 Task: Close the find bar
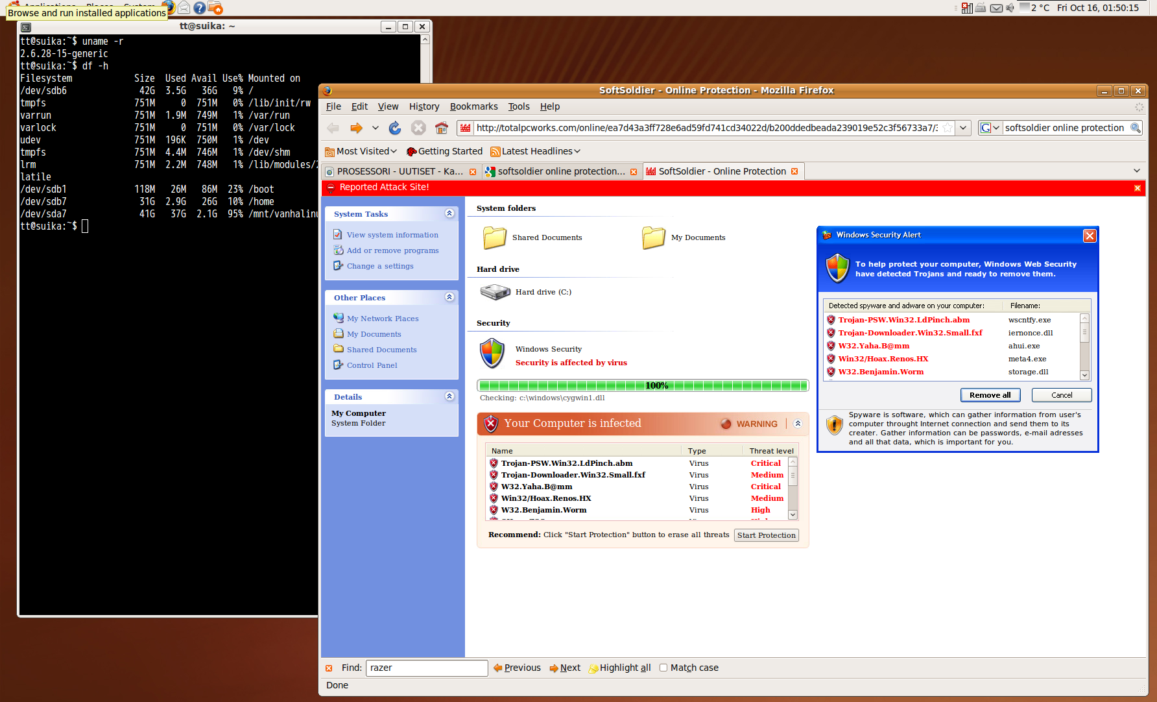(329, 668)
